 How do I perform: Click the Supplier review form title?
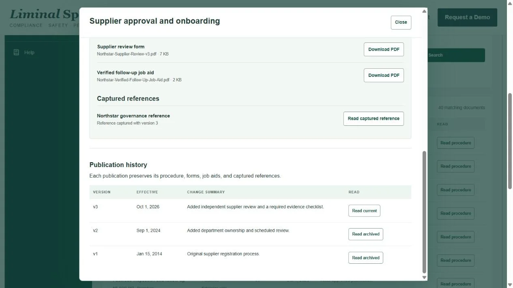[x=120, y=47]
